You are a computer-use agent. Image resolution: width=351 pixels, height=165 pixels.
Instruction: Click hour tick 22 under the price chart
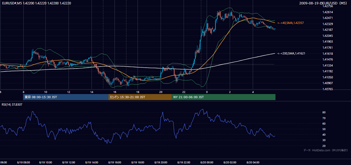point(184,92)
